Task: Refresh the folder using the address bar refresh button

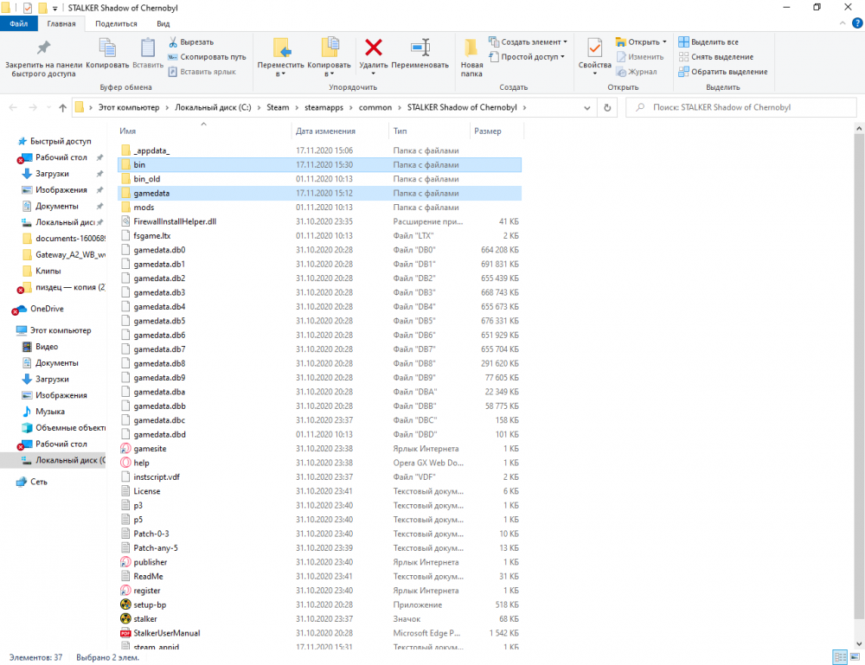Action: (607, 108)
